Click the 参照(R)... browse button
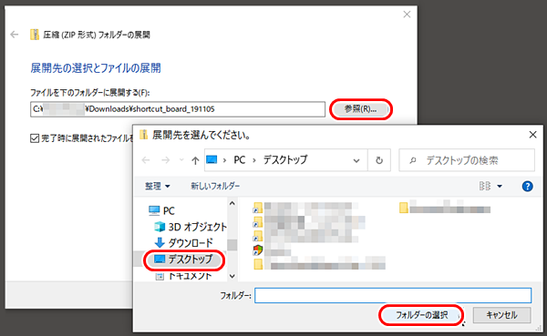The width and height of the screenshot is (547, 336). [360, 109]
